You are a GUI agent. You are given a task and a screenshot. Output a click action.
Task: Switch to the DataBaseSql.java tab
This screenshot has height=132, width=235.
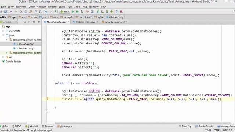coord(86,22)
